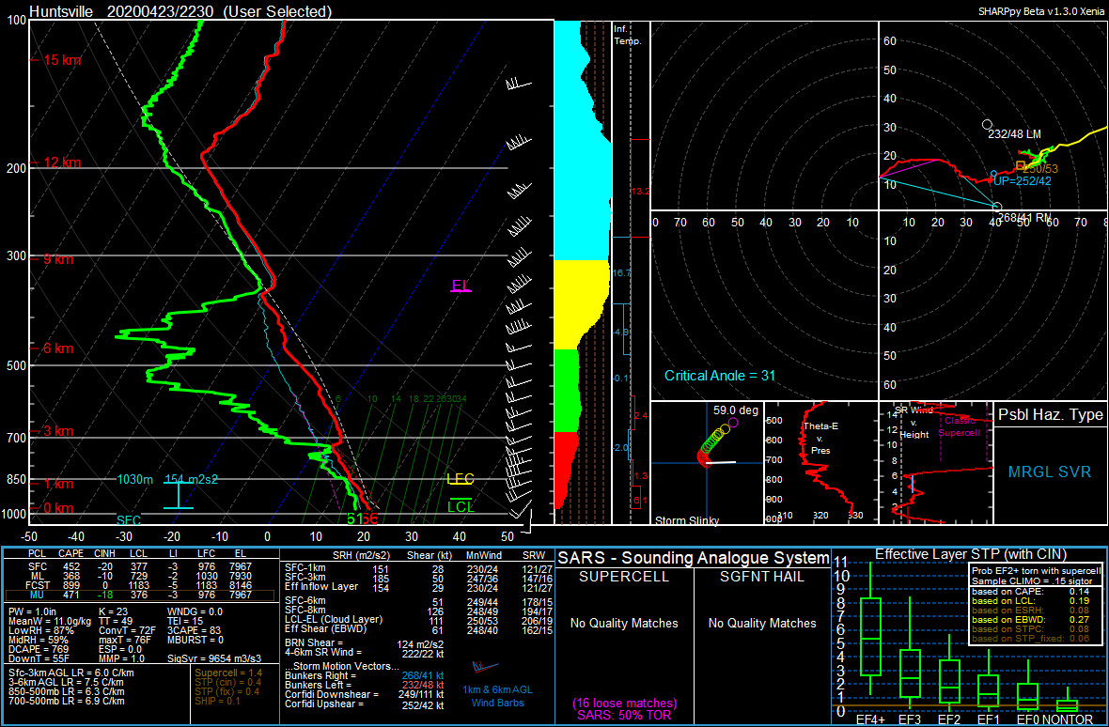The width and height of the screenshot is (1109, 727).
Task: Click the orange square marker on the hodograph
Action: click(1020, 165)
